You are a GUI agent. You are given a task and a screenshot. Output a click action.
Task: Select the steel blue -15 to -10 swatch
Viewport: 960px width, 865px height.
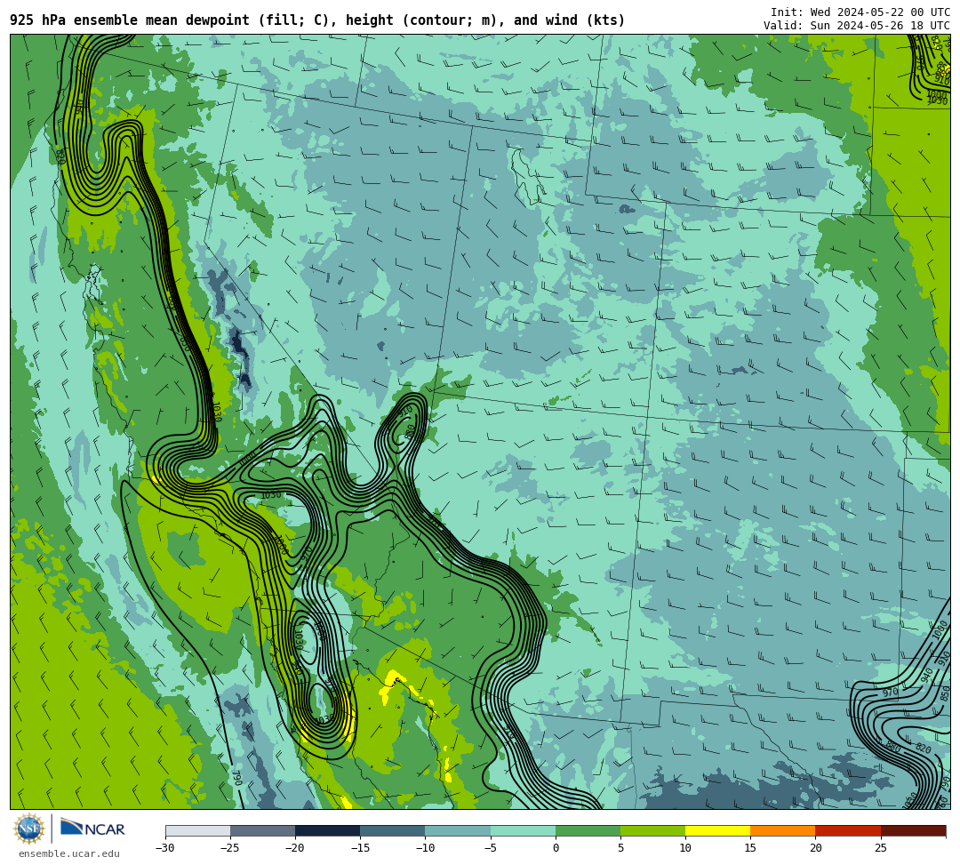393,830
